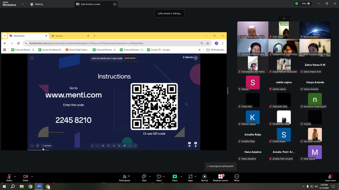This screenshot has height=190, width=339.
Task: Click the Mentimeter tab in shared Chrome
Action: click(28, 36)
